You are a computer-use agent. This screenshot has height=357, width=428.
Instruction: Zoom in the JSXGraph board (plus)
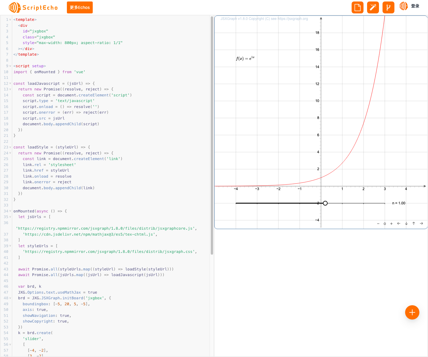pos(391,224)
